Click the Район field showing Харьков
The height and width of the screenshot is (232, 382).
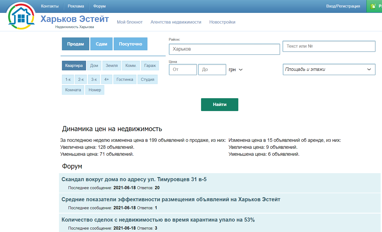pyautogui.click(x=224, y=49)
